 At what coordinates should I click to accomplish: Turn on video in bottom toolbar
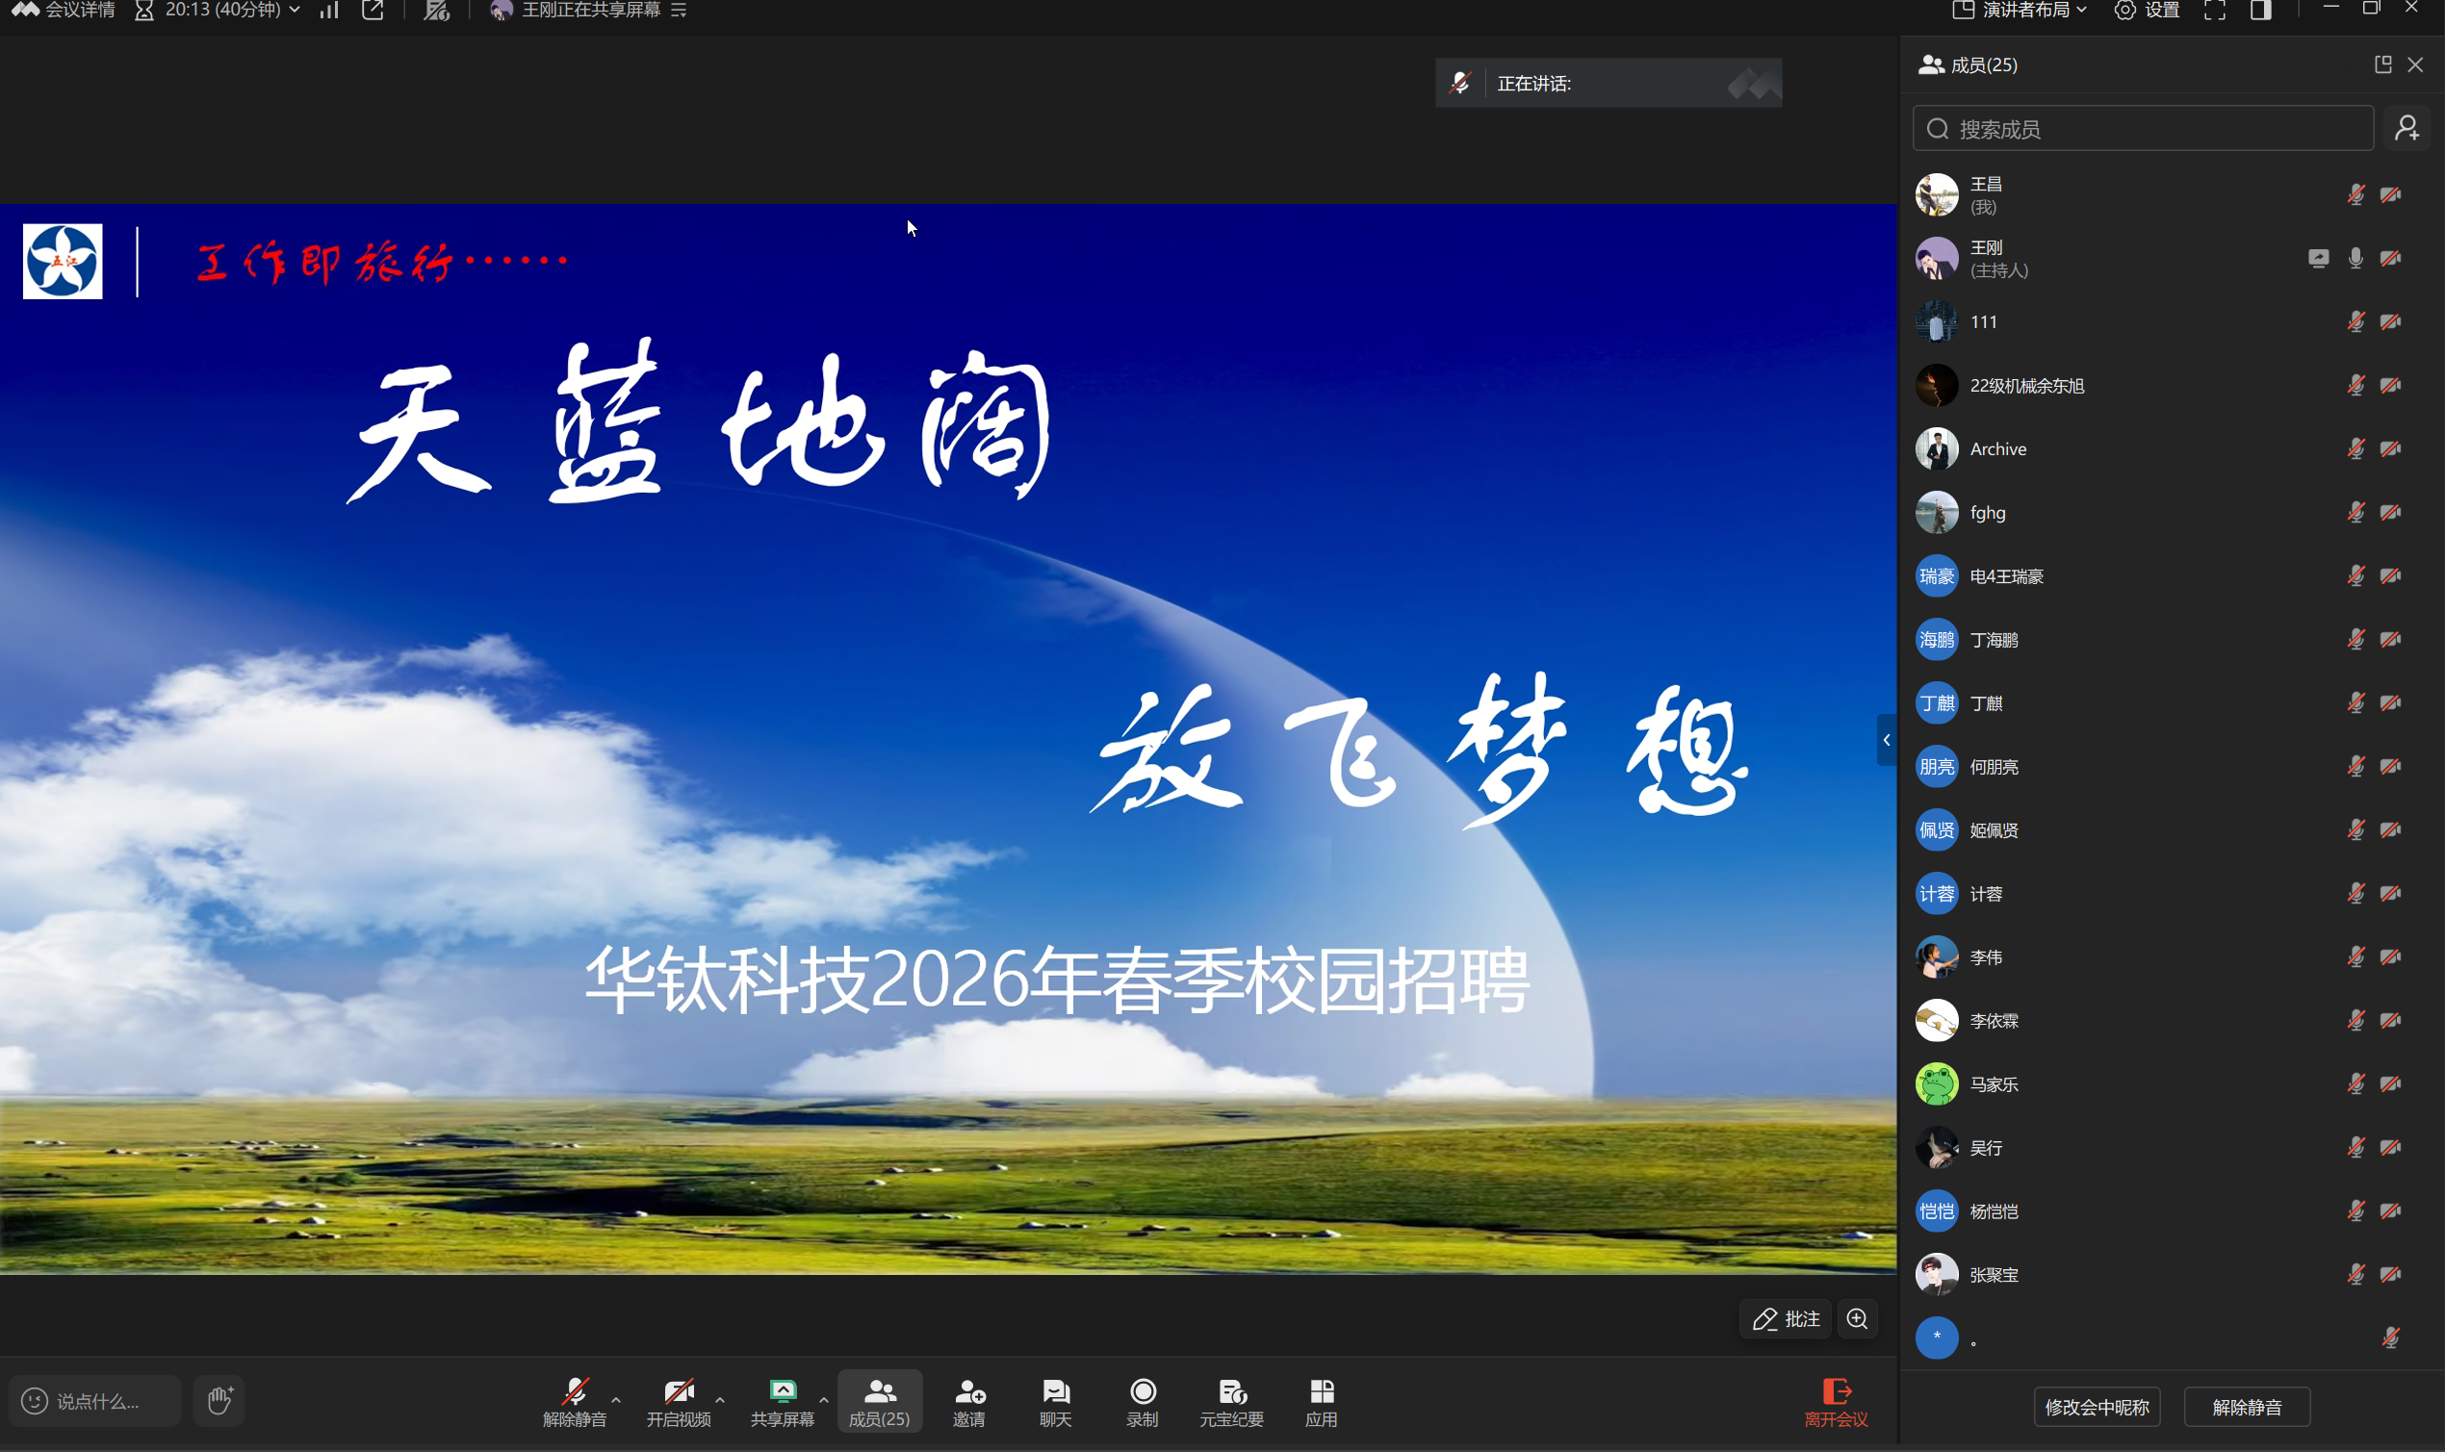coord(679,1402)
